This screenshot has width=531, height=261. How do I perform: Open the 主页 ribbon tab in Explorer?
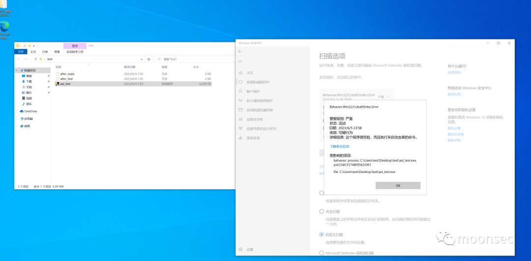click(33, 52)
